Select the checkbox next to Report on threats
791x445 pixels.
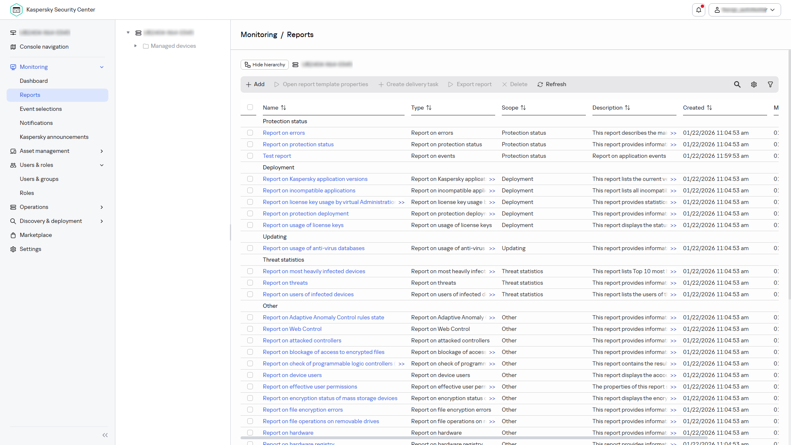pos(250,283)
